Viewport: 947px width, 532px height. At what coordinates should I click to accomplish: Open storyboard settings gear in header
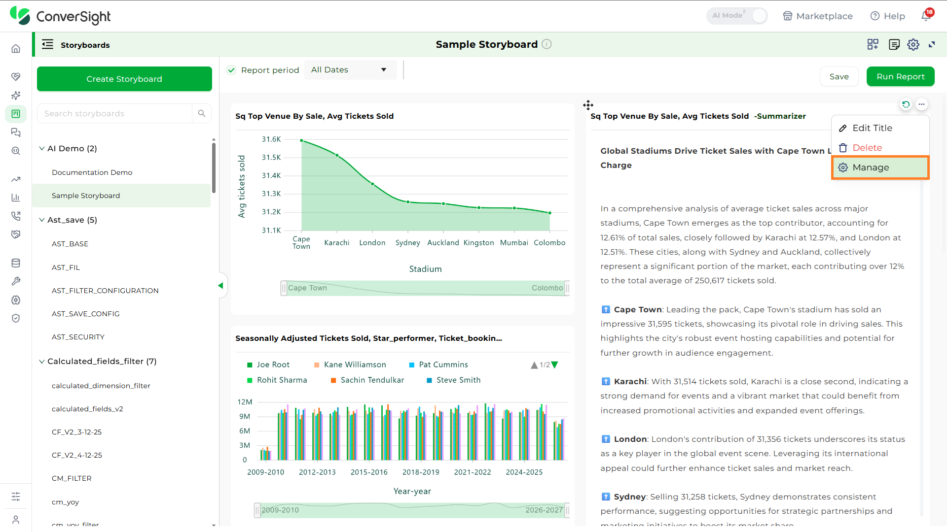[913, 44]
